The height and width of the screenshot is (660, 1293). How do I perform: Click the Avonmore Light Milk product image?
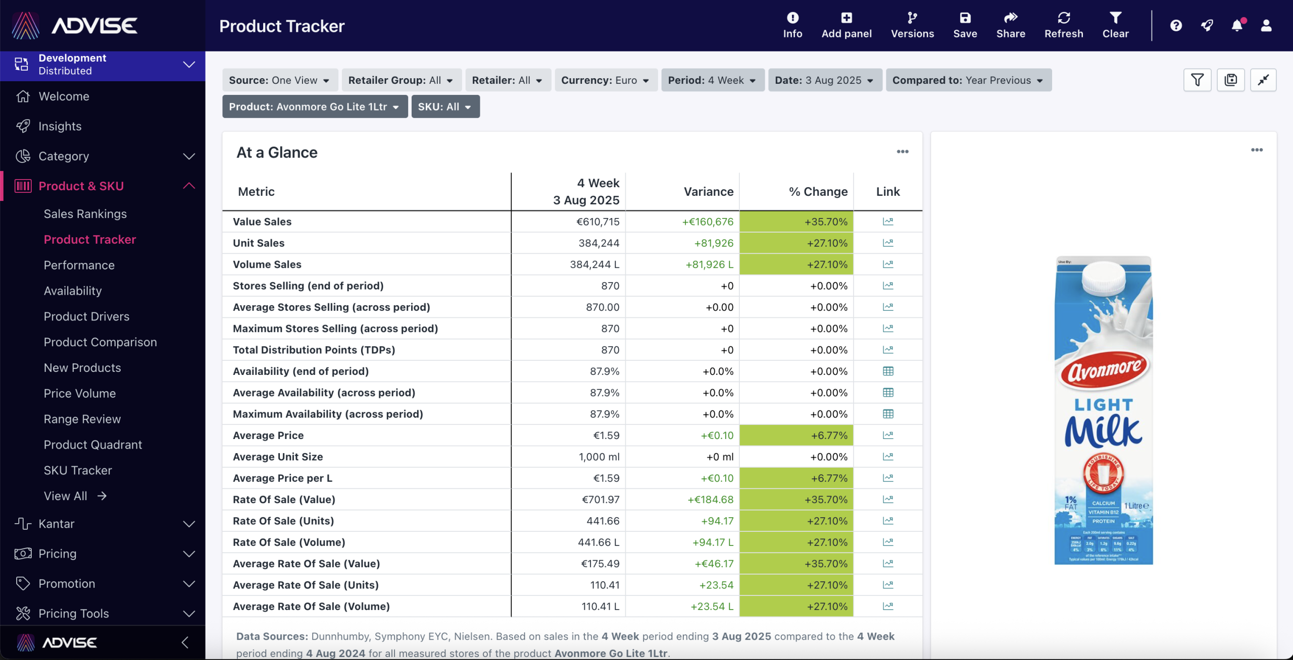[1103, 410]
